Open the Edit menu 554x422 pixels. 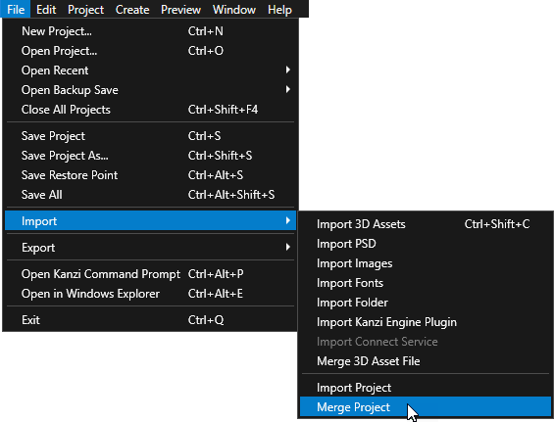pyautogui.click(x=46, y=9)
